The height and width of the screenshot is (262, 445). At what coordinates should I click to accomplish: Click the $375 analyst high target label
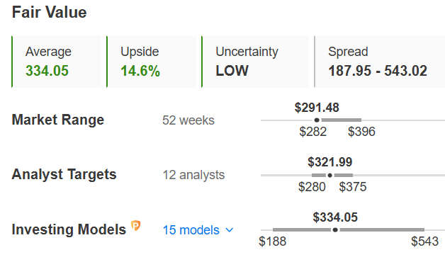pos(353,187)
